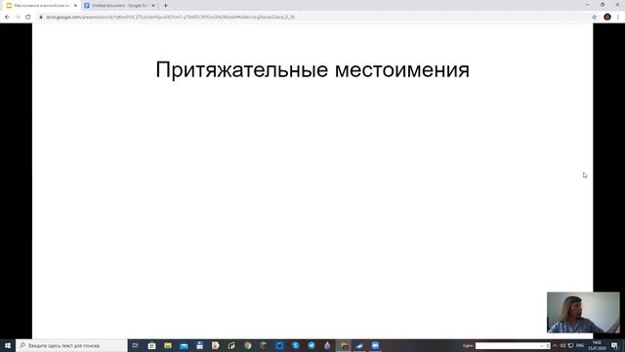Switch the ENG input language indicator
The image size is (625, 352).
[580, 345]
